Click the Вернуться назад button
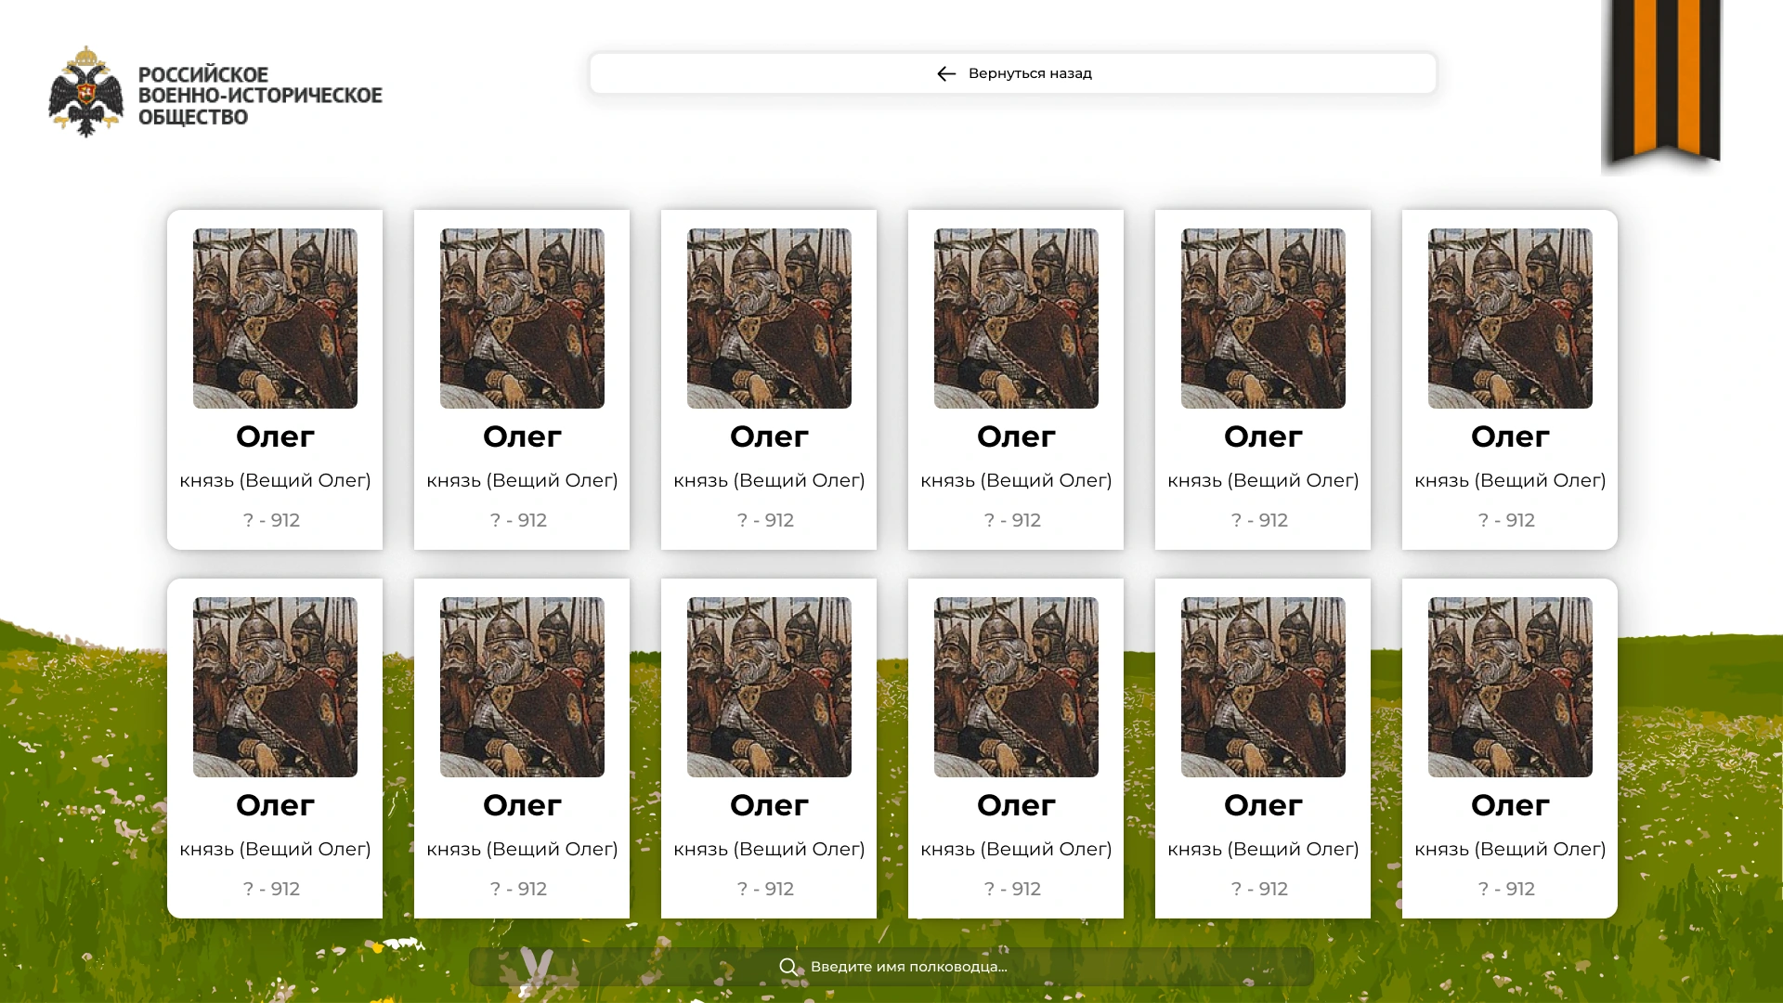The width and height of the screenshot is (1783, 1003). tap(1013, 73)
